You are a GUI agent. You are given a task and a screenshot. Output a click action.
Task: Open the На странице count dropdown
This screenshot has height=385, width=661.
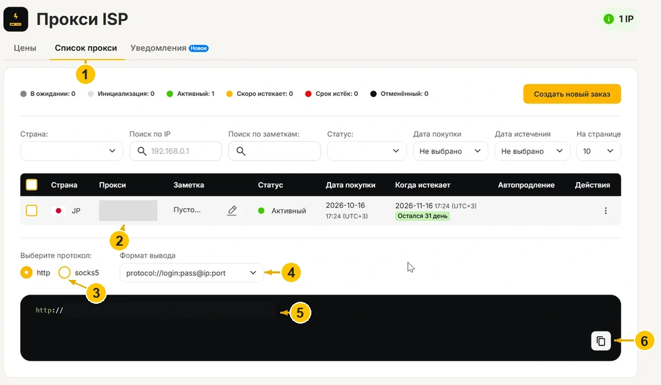(598, 151)
